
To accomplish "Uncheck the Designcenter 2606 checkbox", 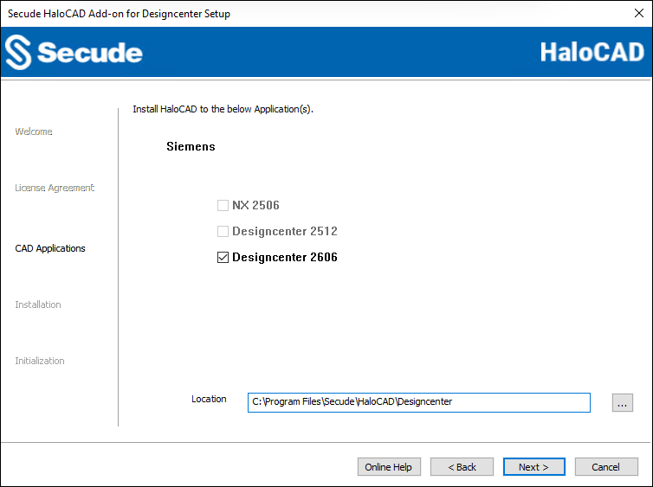I will [223, 258].
